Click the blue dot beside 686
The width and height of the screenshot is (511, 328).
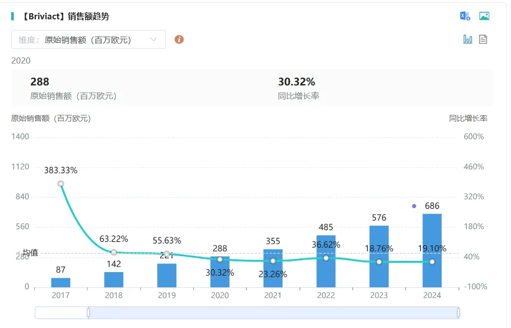click(x=414, y=206)
